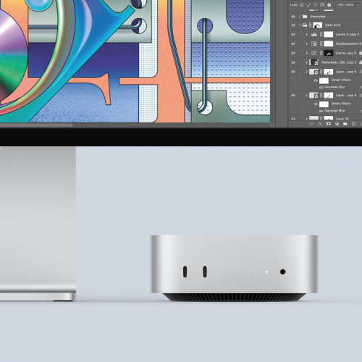Click the lock all padlock icon
The width and height of the screenshot is (362, 362).
pyautogui.click(x=329, y=4)
